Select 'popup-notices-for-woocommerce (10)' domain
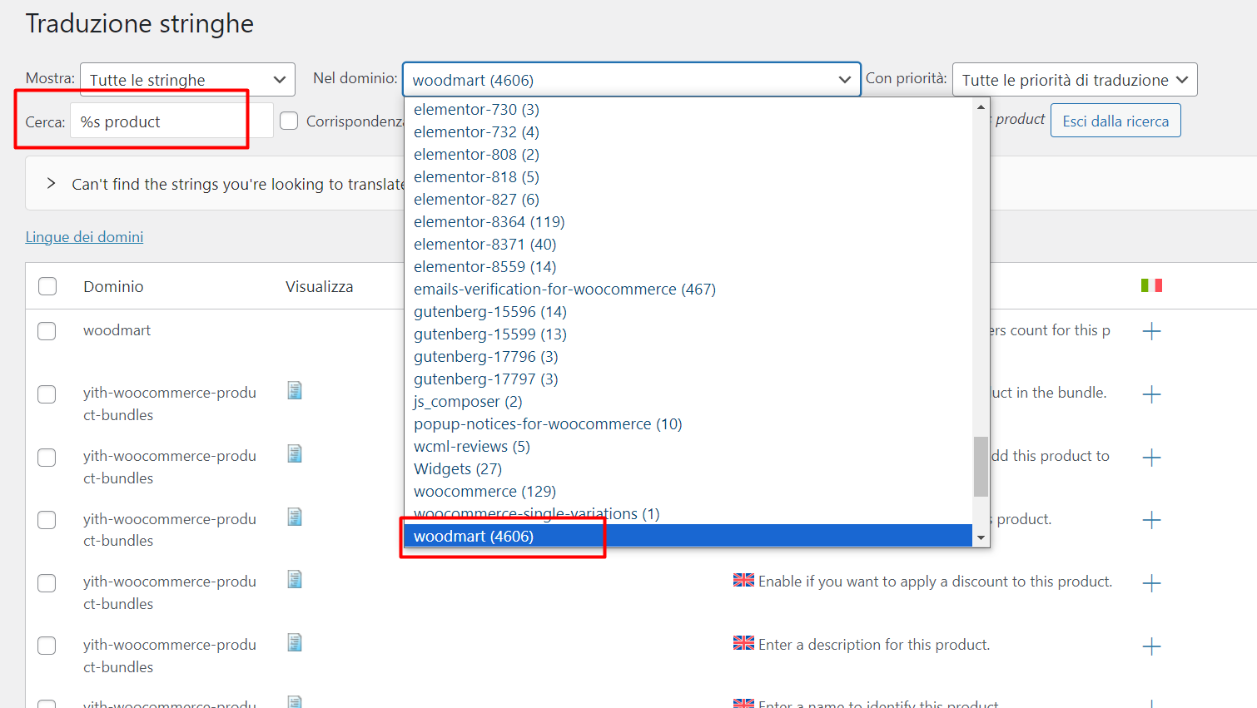Image resolution: width=1257 pixels, height=708 pixels. [x=688, y=424]
